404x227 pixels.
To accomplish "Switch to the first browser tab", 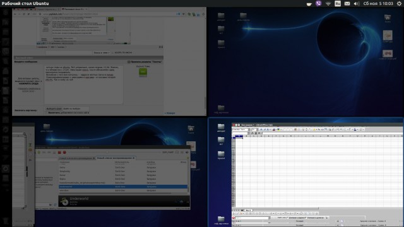I will coord(48,9).
